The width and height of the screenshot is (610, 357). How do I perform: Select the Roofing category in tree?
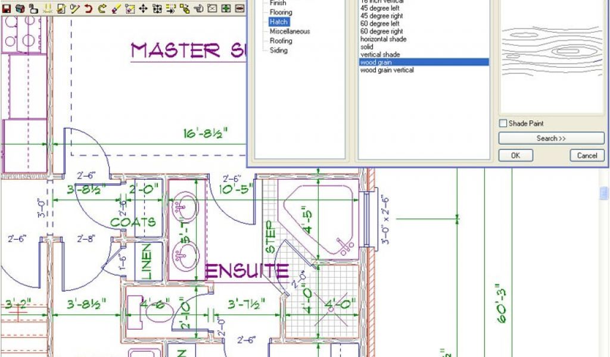pos(281,41)
